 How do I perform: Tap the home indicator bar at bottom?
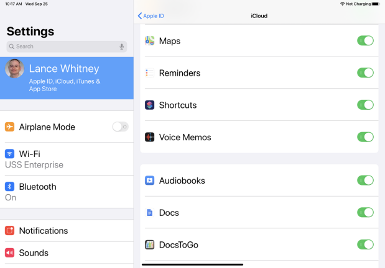[193, 264]
